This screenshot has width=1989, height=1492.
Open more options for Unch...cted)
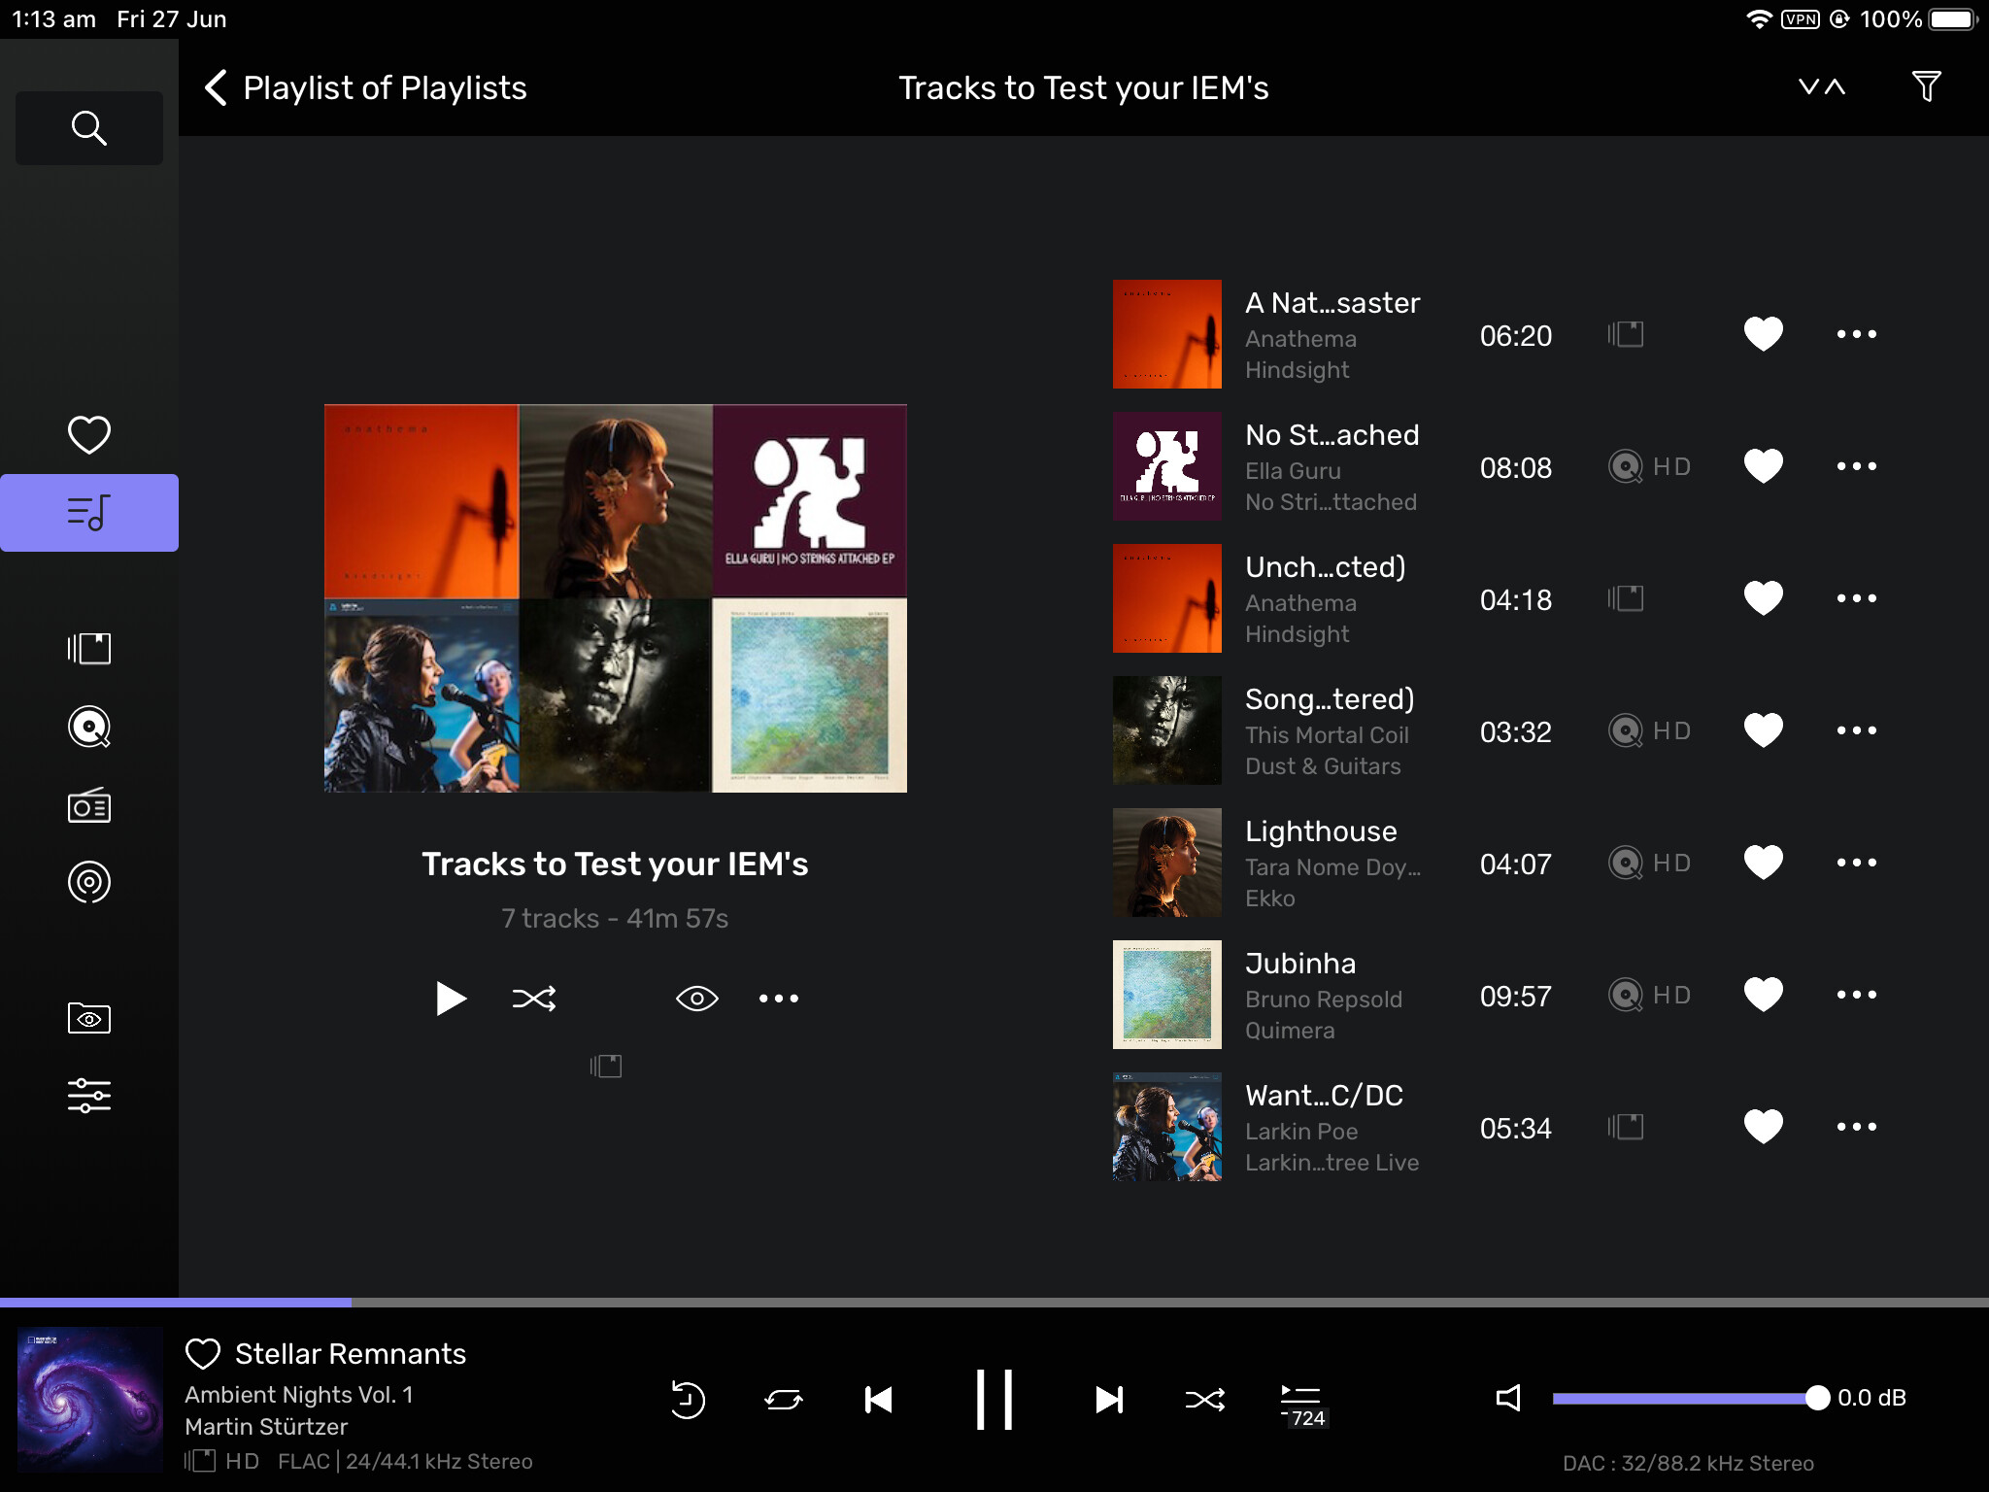point(1856,598)
